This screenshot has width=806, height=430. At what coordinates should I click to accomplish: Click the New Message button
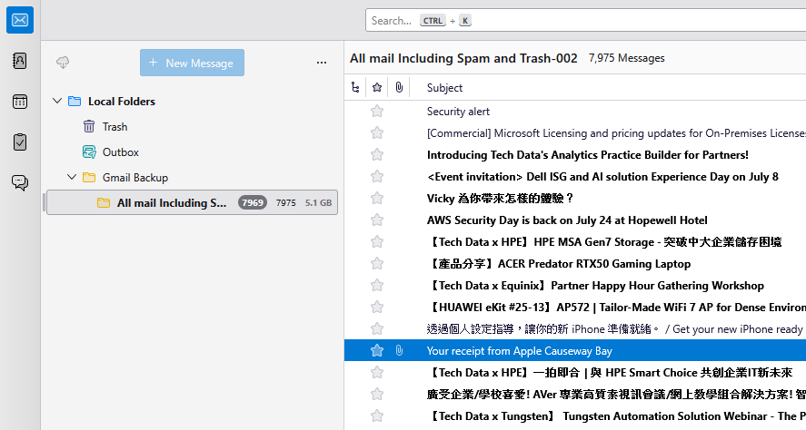192,63
